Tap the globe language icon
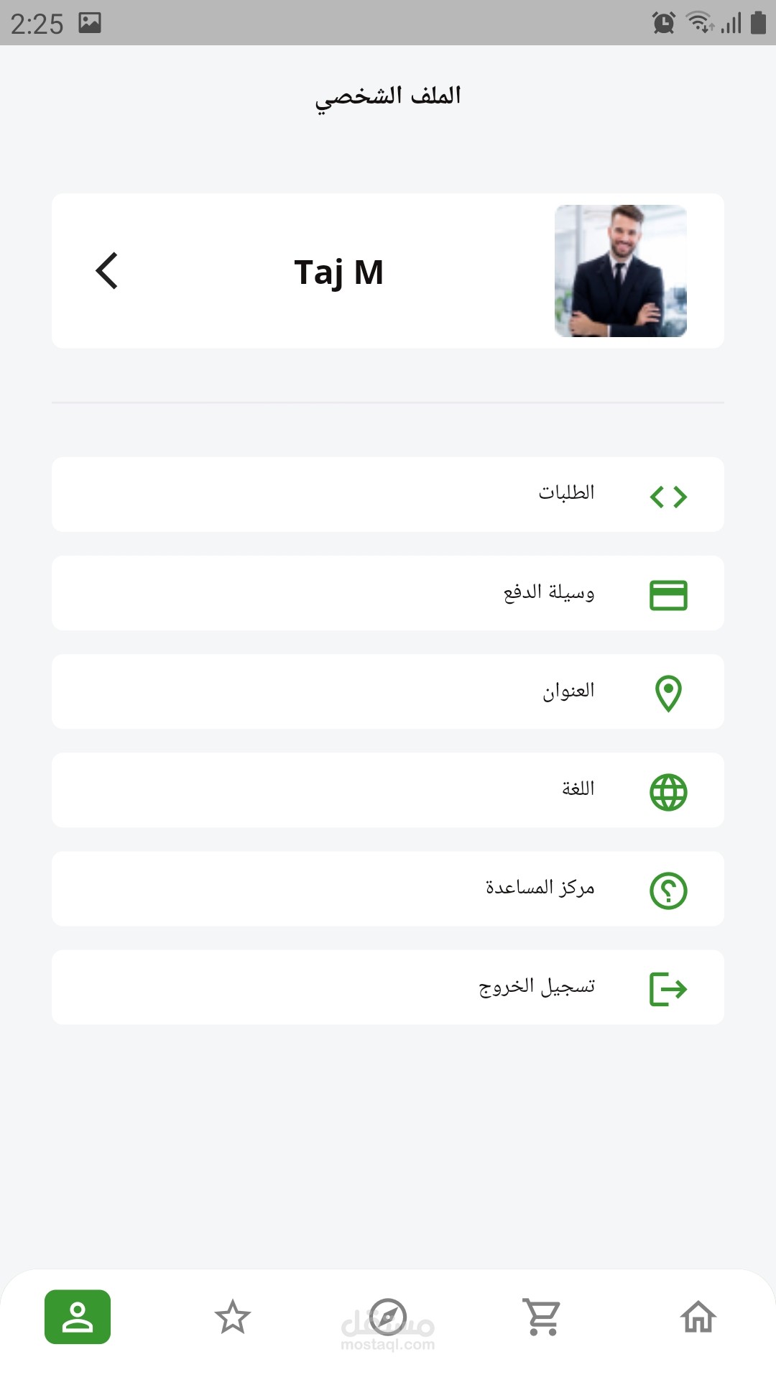 (668, 792)
